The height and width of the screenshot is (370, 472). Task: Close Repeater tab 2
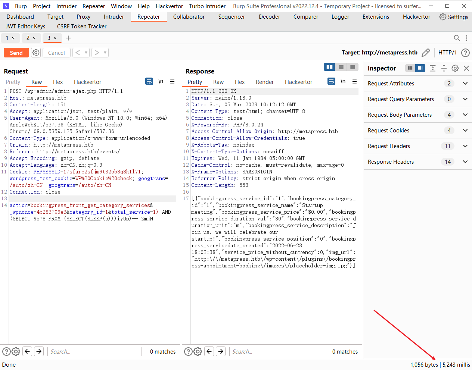point(34,38)
